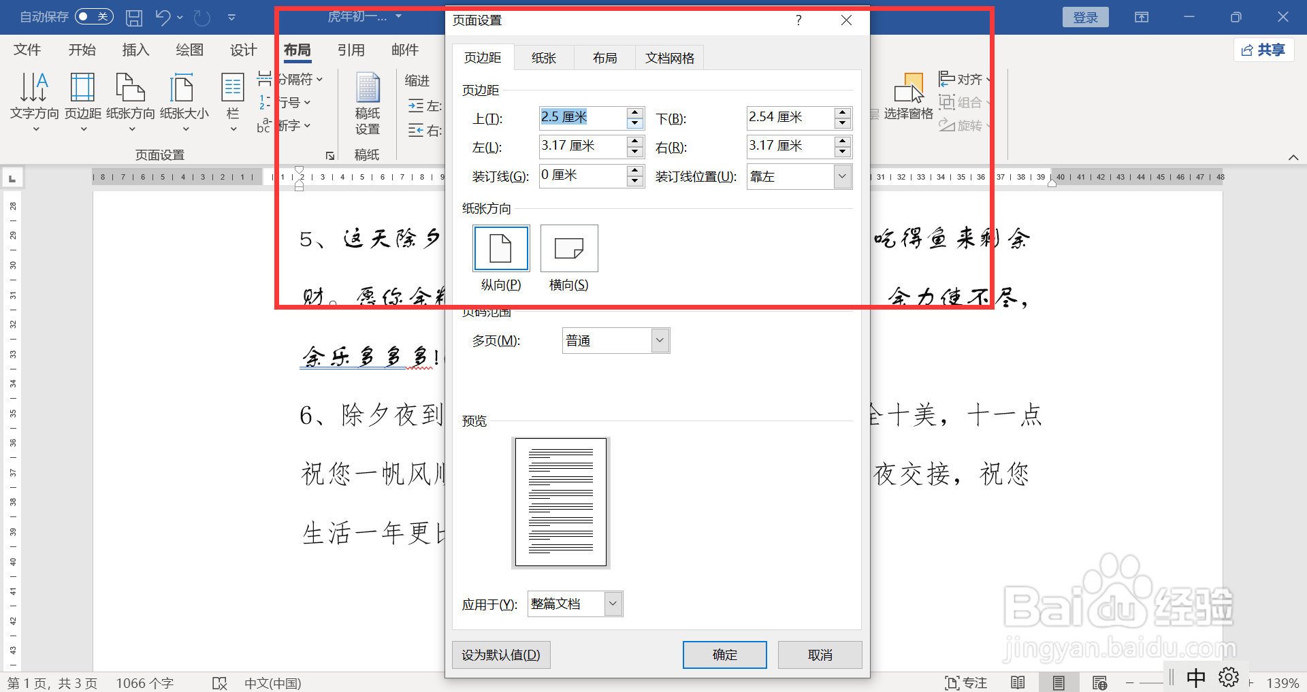Open the 应用于 dropdown showing 整篇文档

612,604
